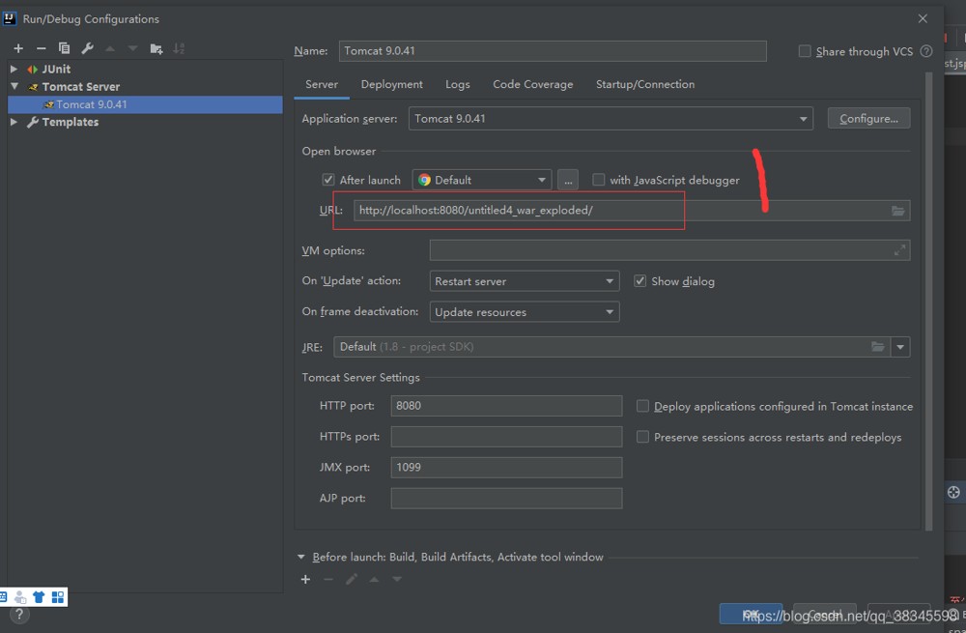This screenshot has width=966, height=633.
Task: Open edit templates wrench icon in toolbar
Action: pyautogui.click(x=88, y=48)
